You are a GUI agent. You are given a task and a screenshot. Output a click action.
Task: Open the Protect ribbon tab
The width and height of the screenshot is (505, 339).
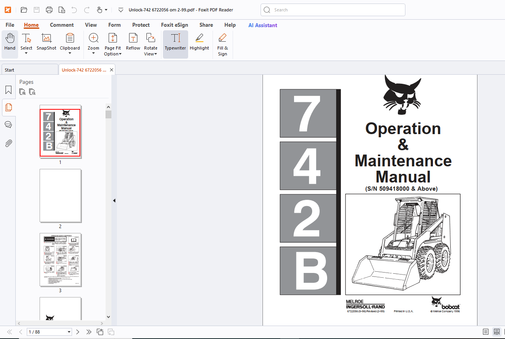[141, 25]
